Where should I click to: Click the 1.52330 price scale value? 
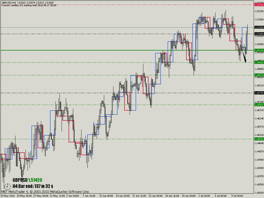pyautogui.click(x=259, y=11)
